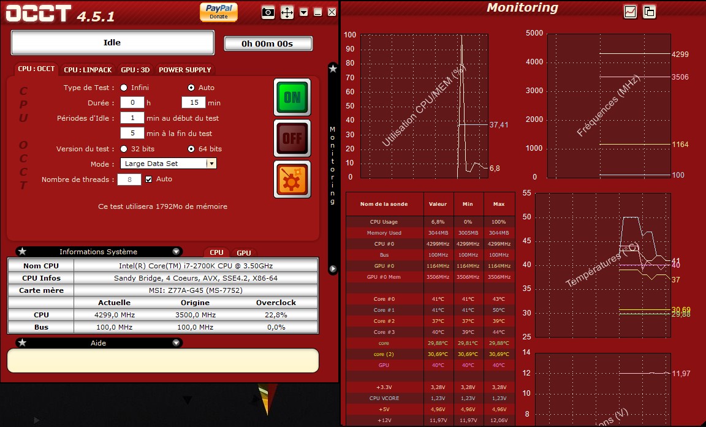Click the overlapping windows icon in Monitoring
The width and height of the screenshot is (706, 427).
click(649, 11)
